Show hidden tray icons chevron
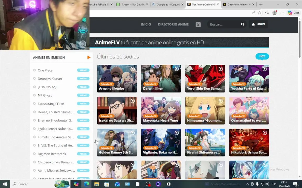302x188 pixels. pyautogui.click(x=247, y=184)
